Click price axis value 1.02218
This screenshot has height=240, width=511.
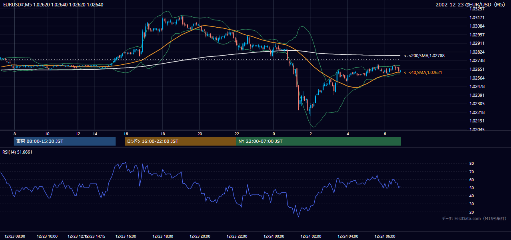pos(477,112)
